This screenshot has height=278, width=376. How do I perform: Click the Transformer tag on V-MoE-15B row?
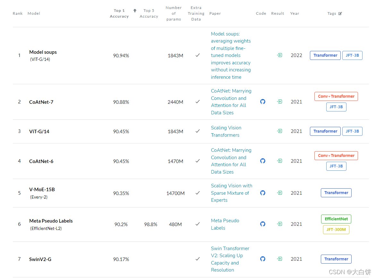(x=336, y=193)
